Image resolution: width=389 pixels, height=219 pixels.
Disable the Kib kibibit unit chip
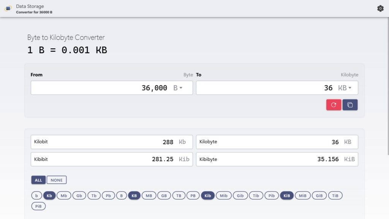click(208, 195)
